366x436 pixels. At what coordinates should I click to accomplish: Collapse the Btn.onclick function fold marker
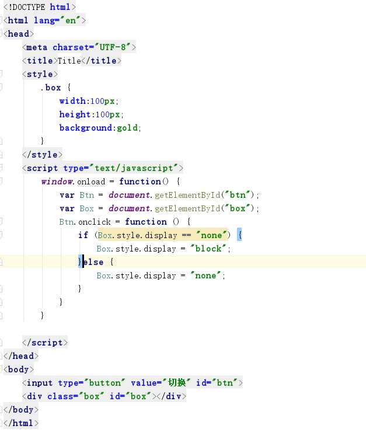(1, 222)
